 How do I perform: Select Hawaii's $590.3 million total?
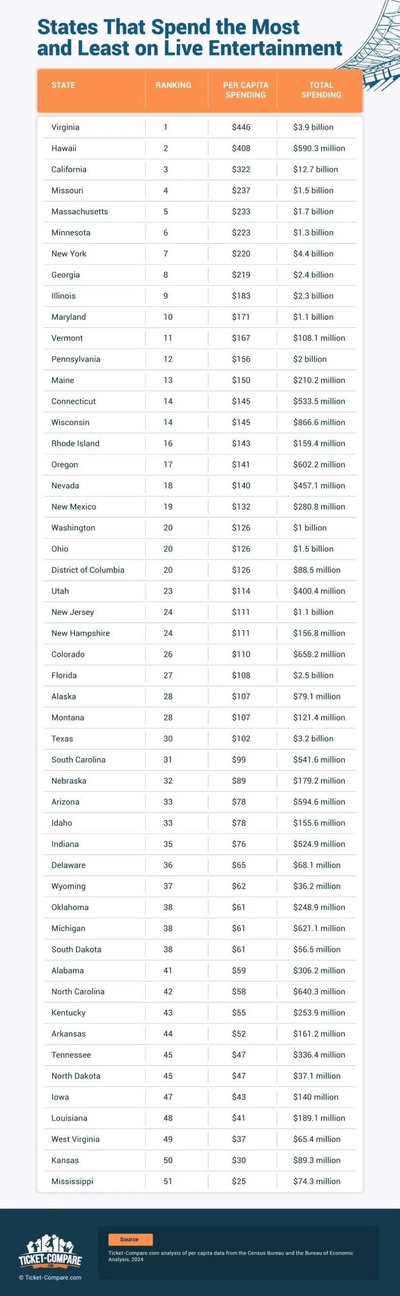click(319, 148)
